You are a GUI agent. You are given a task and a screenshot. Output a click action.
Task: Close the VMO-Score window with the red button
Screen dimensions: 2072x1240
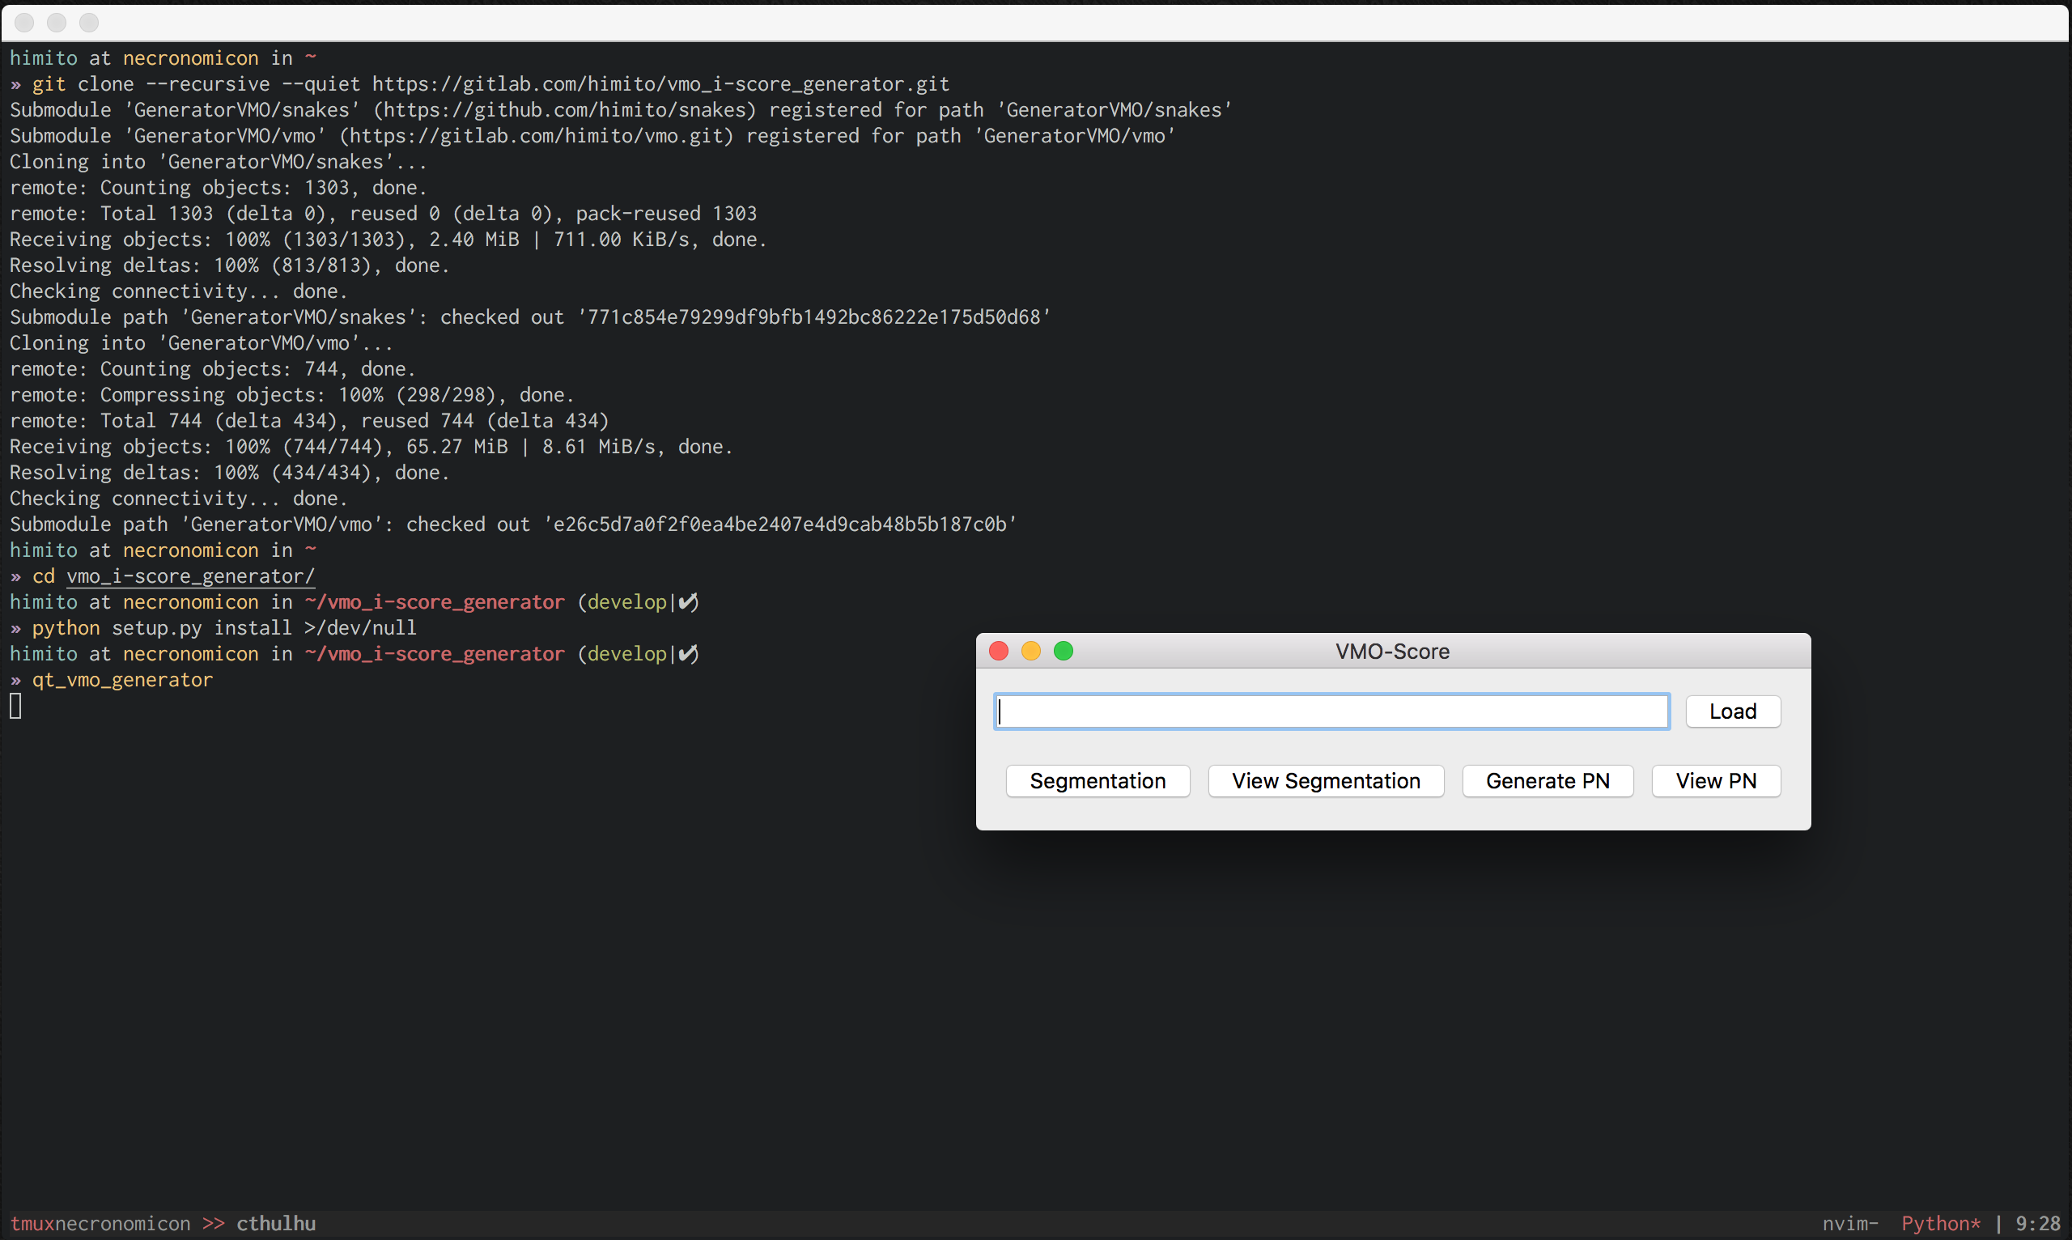point(999,651)
